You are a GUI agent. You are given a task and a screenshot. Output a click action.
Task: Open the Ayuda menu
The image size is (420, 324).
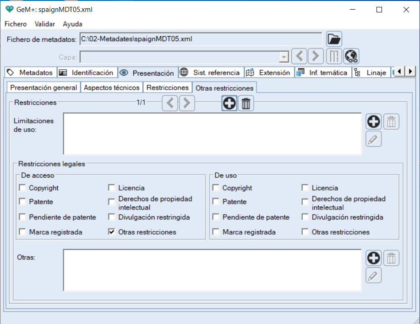[72, 24]
